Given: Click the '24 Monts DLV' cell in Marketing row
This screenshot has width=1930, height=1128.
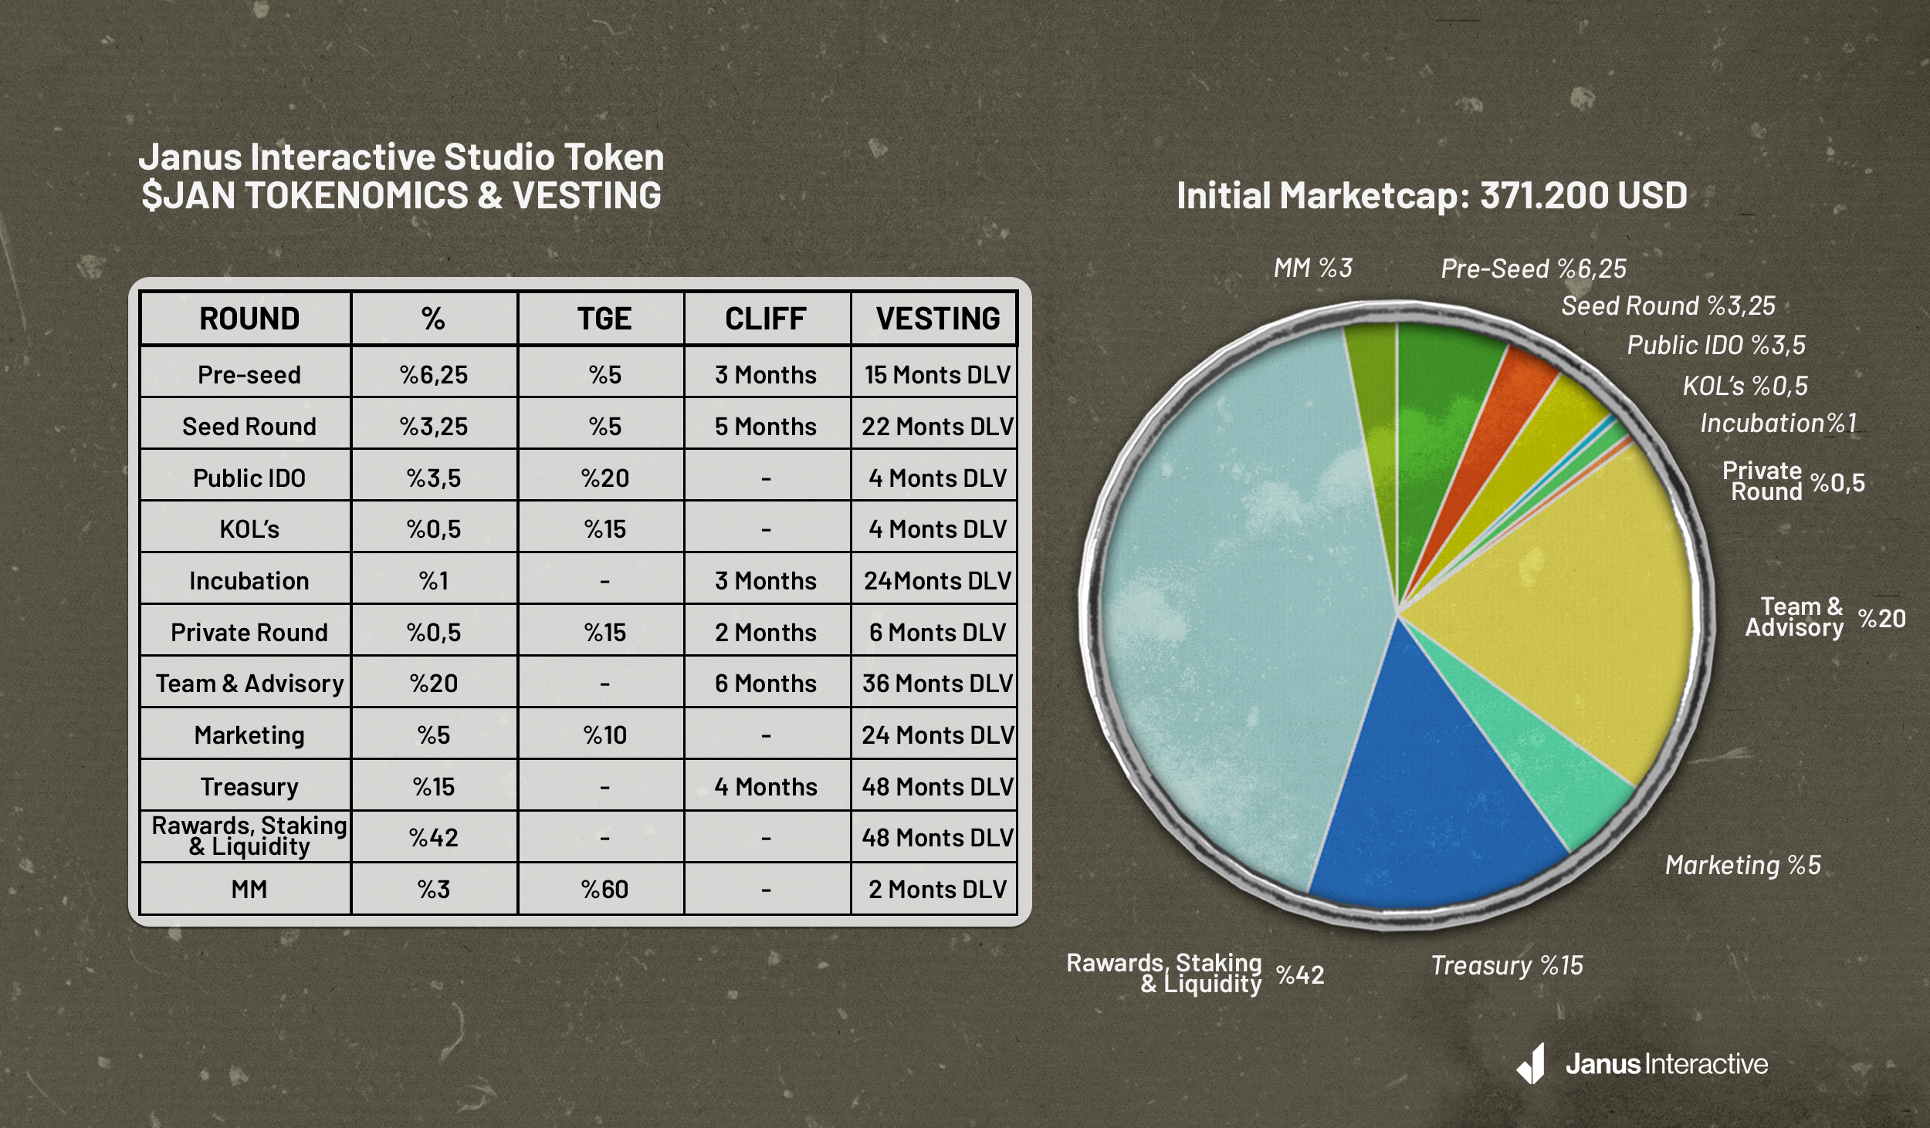Looking at the screenshot, I should [x=934, y=734].
